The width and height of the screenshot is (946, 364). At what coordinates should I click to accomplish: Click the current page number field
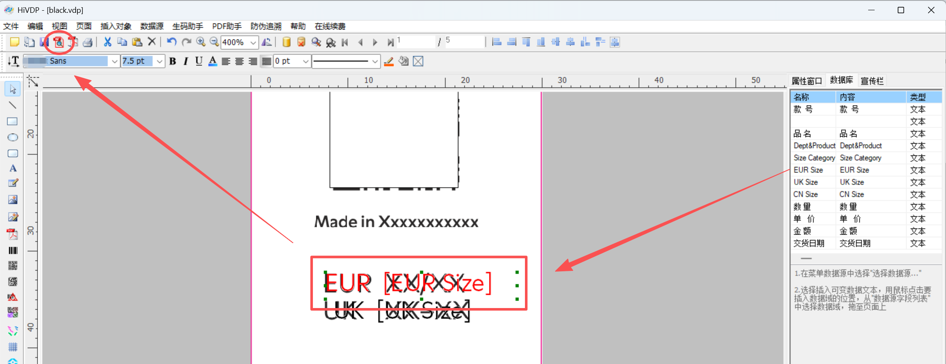[x=415, y=42]
